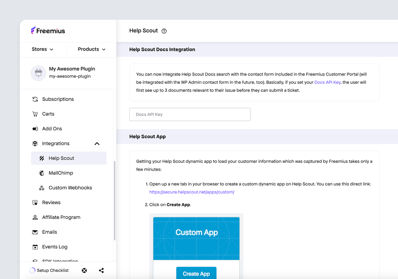Open the secure.helpscout.net custom apps link

point(192,192)
